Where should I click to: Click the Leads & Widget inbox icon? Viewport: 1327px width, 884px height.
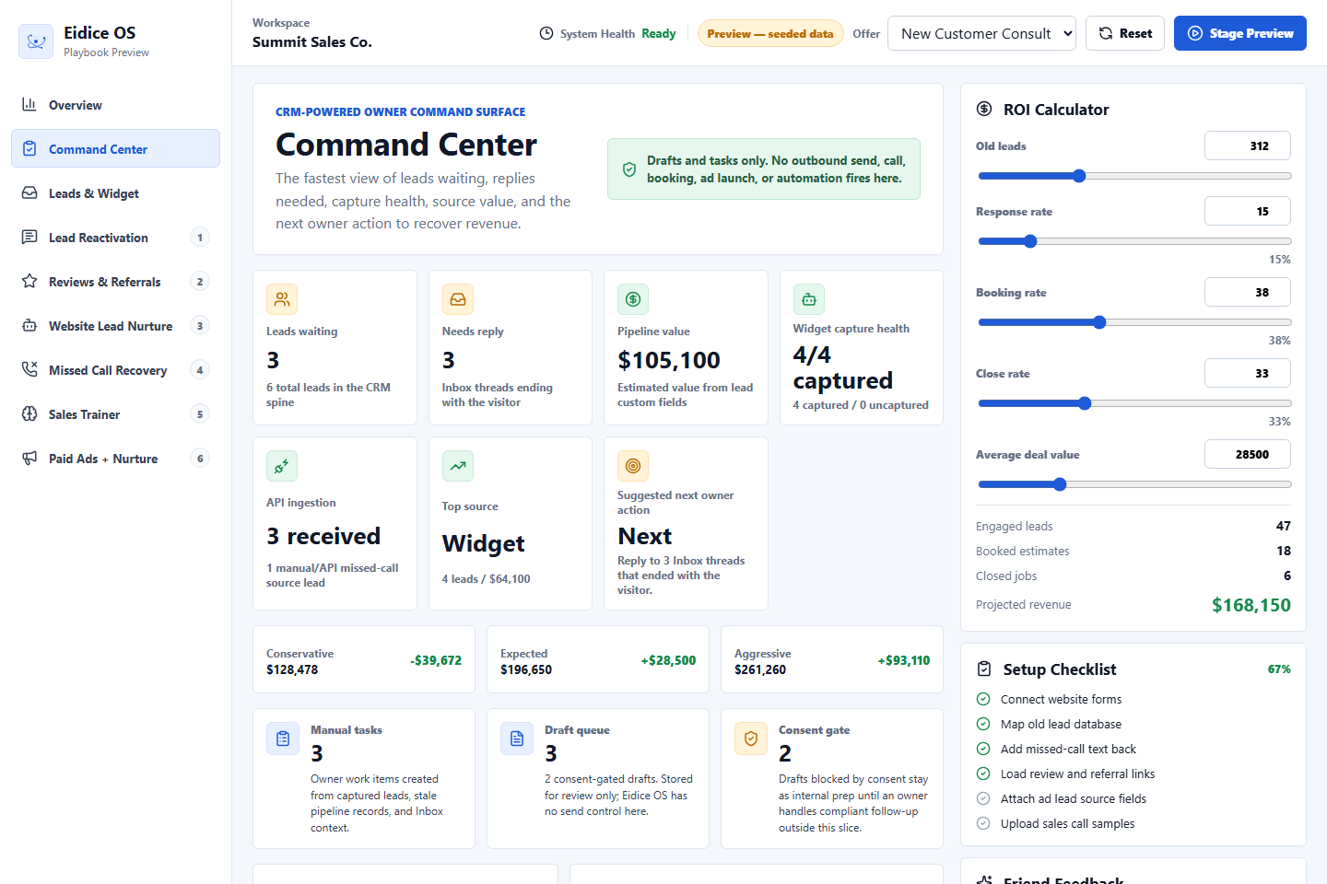point(29,192)
